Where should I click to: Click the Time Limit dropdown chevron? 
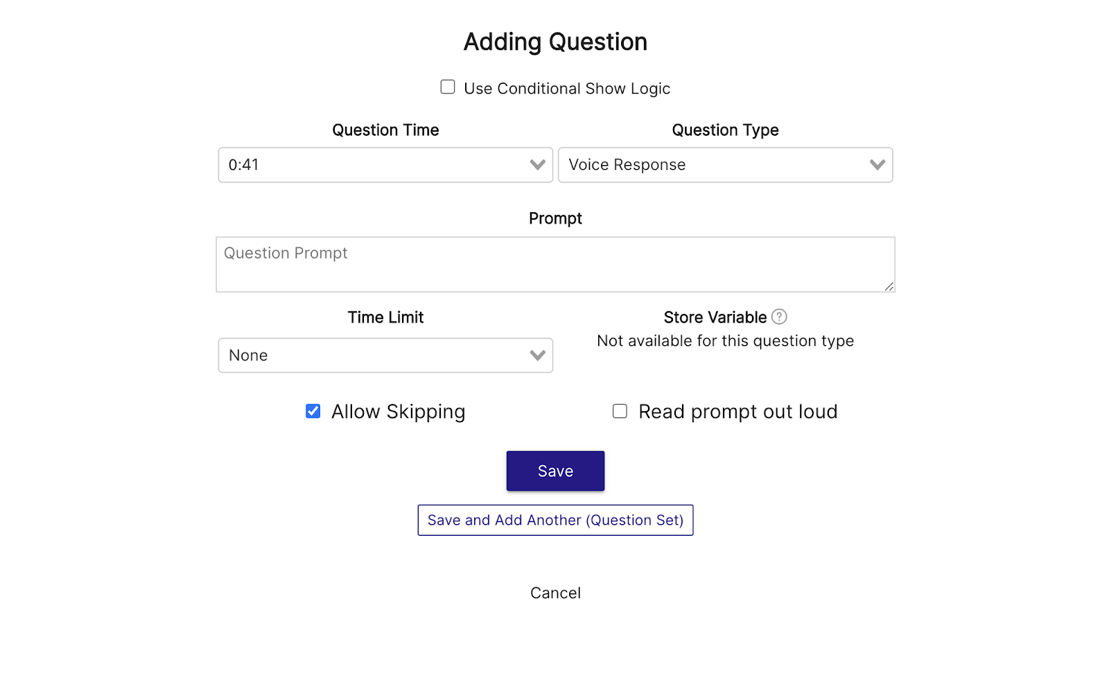[536, 355]
